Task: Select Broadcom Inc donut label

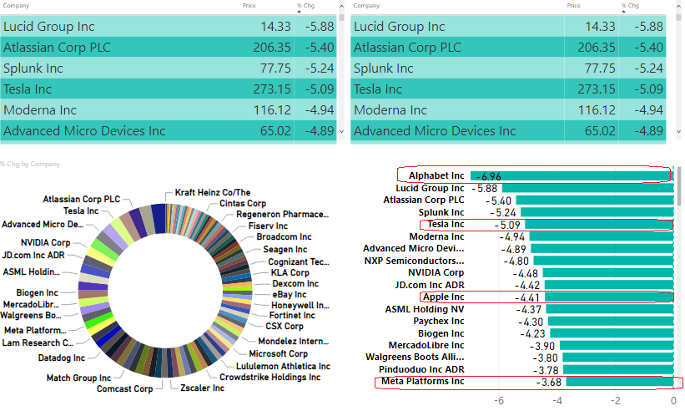Action: (284, 236)
